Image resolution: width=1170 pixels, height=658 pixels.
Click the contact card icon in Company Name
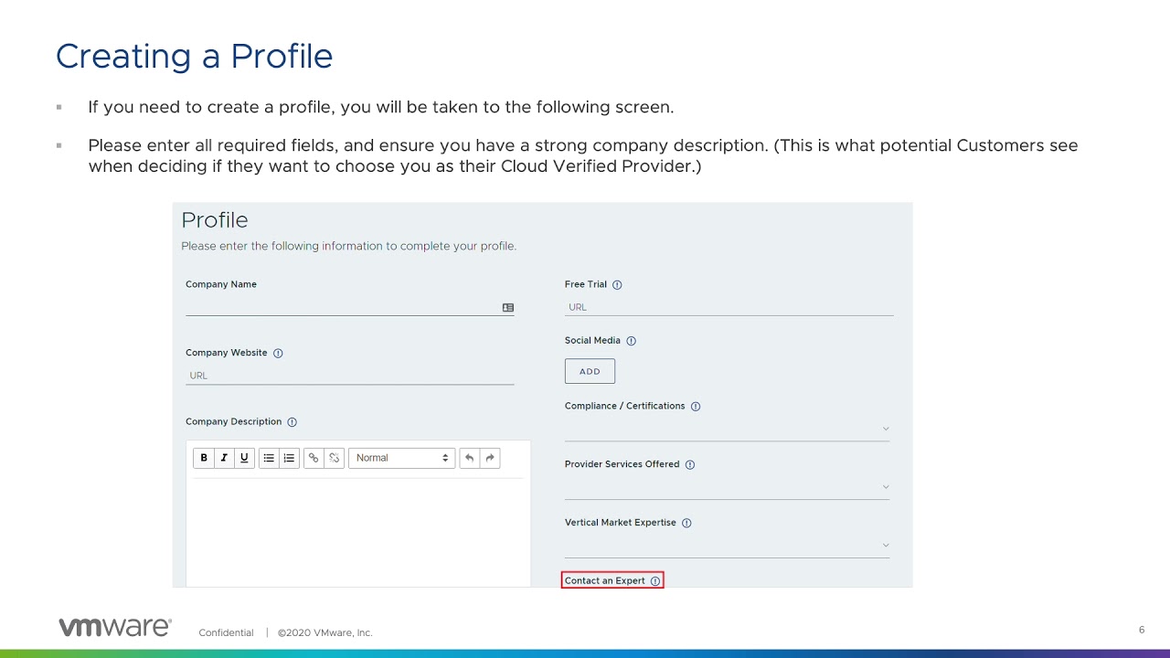click(x=508, y=308)
